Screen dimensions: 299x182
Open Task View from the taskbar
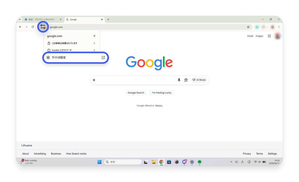146,162
